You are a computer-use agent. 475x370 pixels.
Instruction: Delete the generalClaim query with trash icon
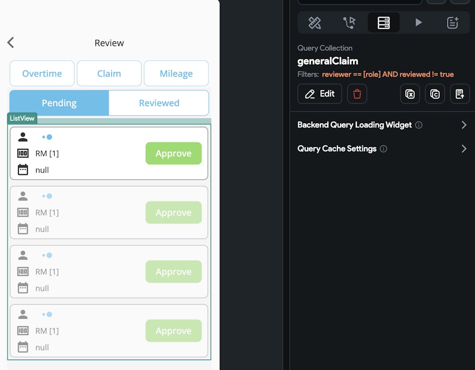click(x=357, y=94)
